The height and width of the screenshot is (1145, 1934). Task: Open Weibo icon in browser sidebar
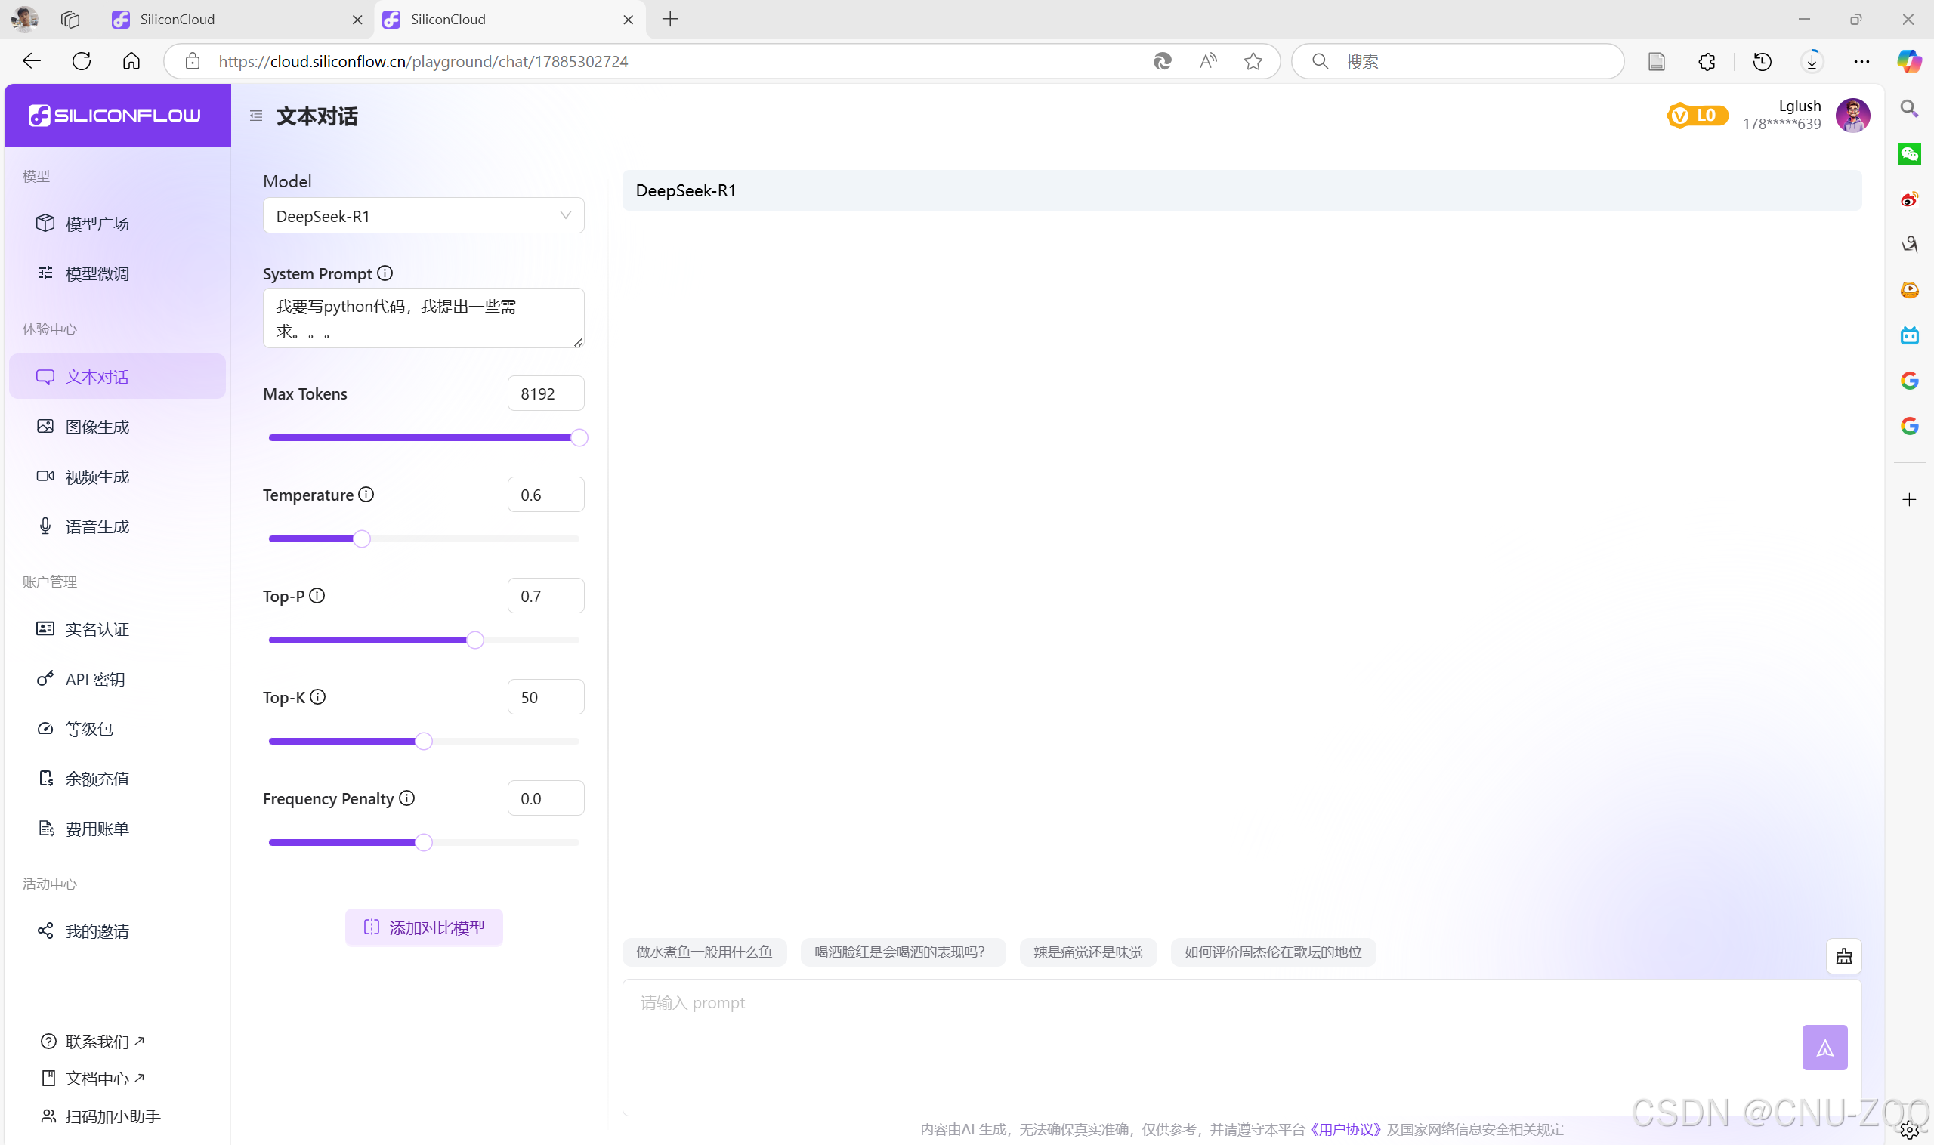click(x=1908, y=200)
